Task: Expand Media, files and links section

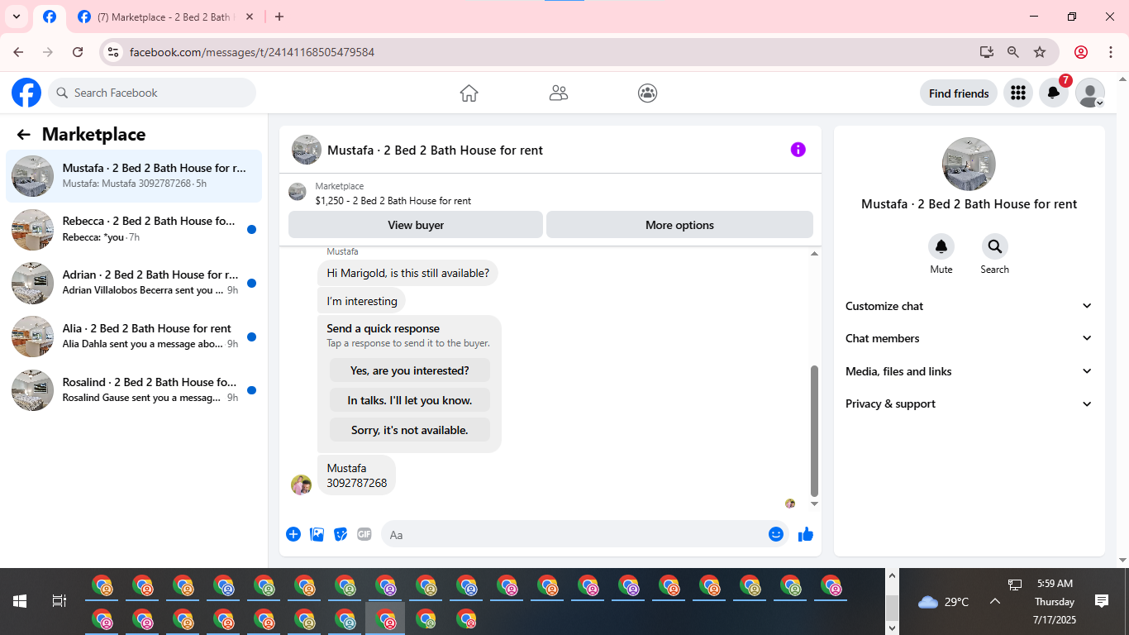Action: [969, 371]
